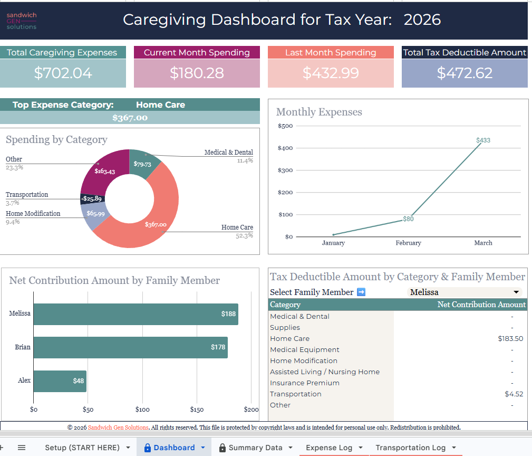Click the Other donut slice $163.43
532x456 pixels.
click(104, 171)
